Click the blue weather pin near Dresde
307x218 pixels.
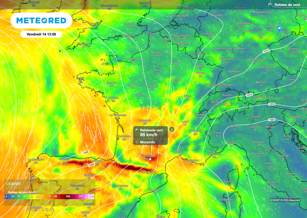click(x=279, y=29)
